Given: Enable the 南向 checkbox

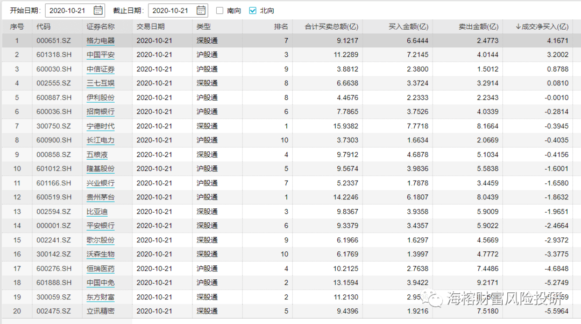Looking at the screenshot, I should (x=219, y=11).
